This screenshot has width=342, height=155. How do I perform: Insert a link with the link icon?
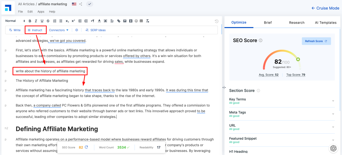point(118,21)
